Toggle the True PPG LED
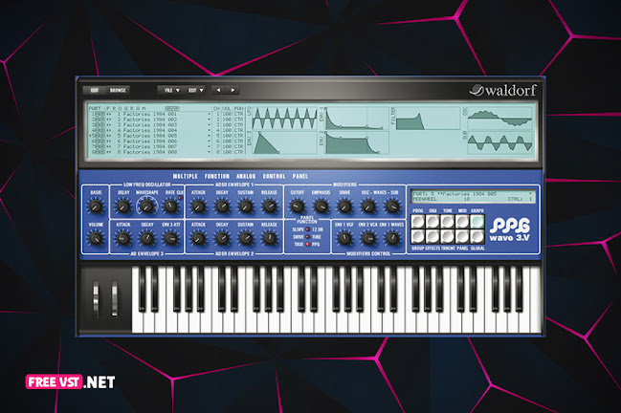The image size is (621, 413). click(x=308, y=244)
